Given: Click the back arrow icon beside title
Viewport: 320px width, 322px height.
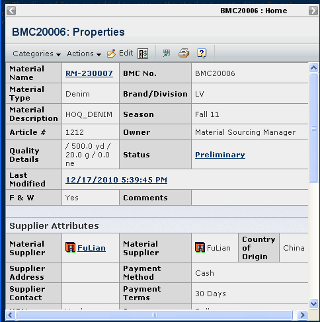Looking at the screenshot, I should click(11, 11).
